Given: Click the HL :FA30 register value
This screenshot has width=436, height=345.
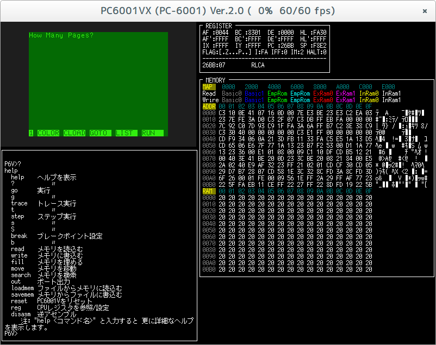Looking at the screenshot, I should point(313,33).
